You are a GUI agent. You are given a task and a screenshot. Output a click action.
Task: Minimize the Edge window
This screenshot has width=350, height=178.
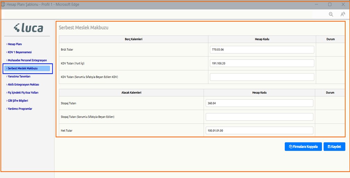[316, 5]
